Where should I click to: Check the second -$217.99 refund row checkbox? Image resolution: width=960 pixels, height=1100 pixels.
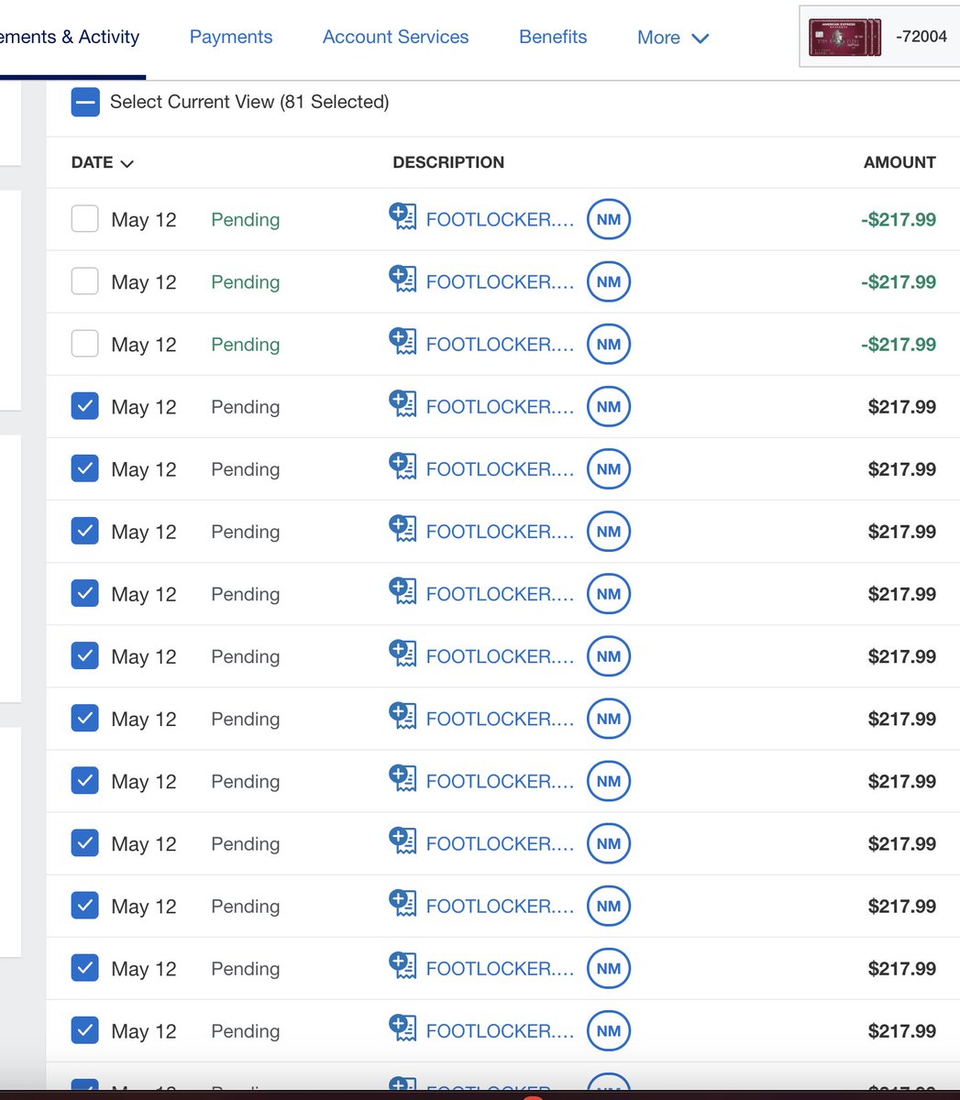(x=85, y=281)
